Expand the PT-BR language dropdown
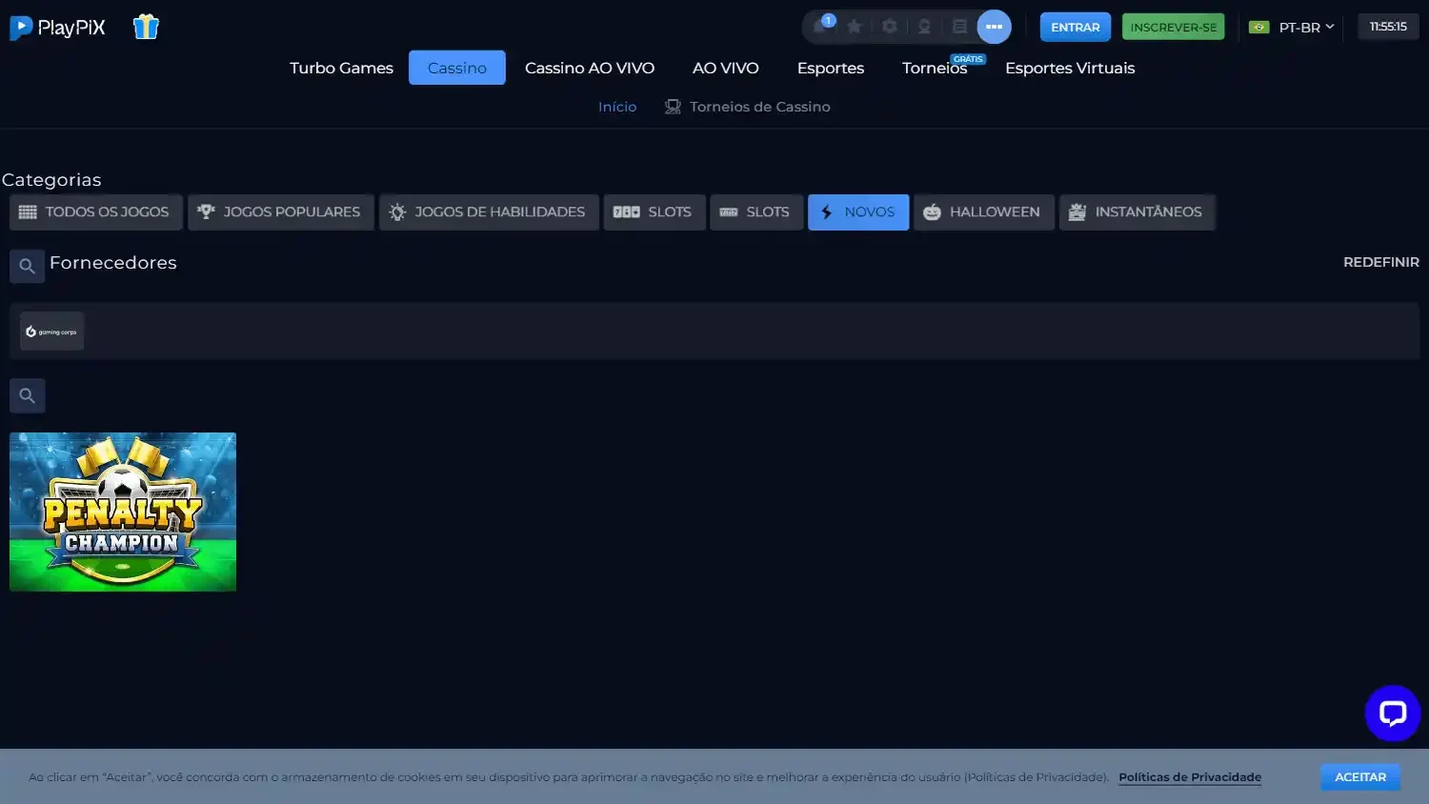This screenshot has width=1429, height=804. click(1306, 27)
